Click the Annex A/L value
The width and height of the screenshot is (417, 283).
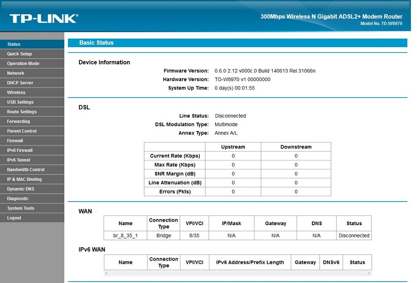226,133
